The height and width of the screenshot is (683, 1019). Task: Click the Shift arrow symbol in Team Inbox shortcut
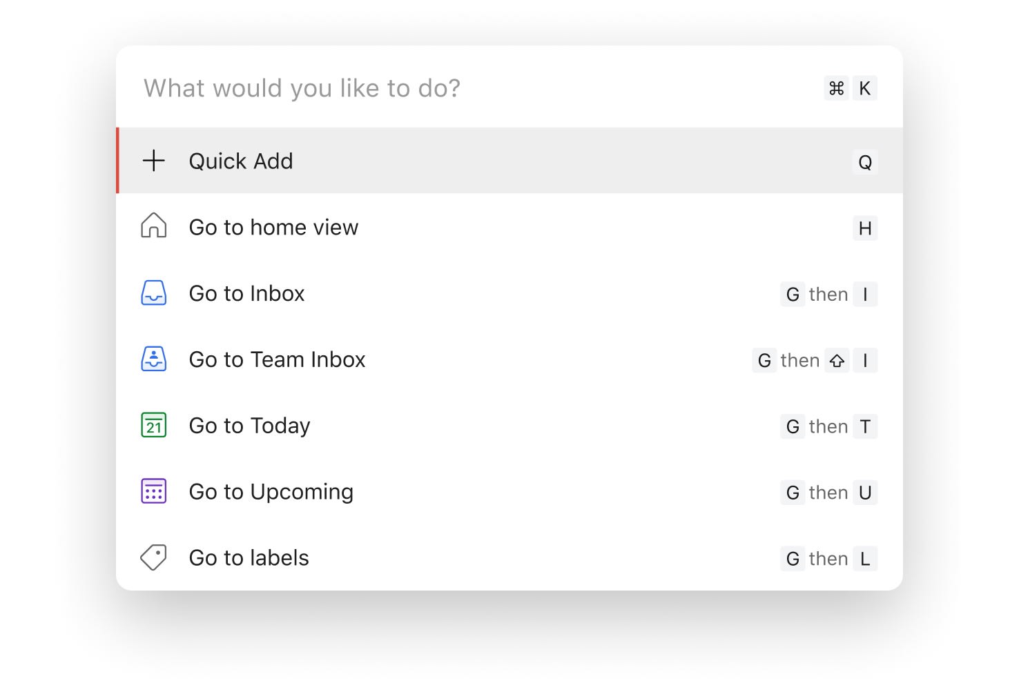coord(837,360)
